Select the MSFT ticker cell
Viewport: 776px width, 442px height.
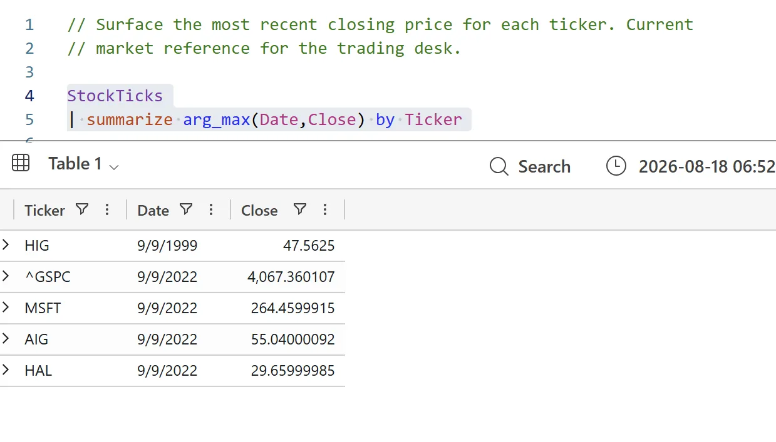(43, 308)
